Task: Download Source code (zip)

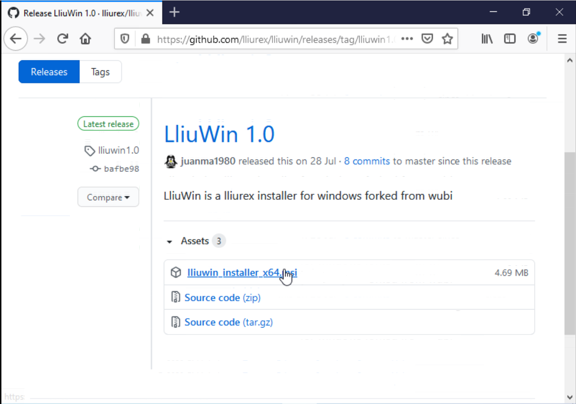Action: coord(222,298)
